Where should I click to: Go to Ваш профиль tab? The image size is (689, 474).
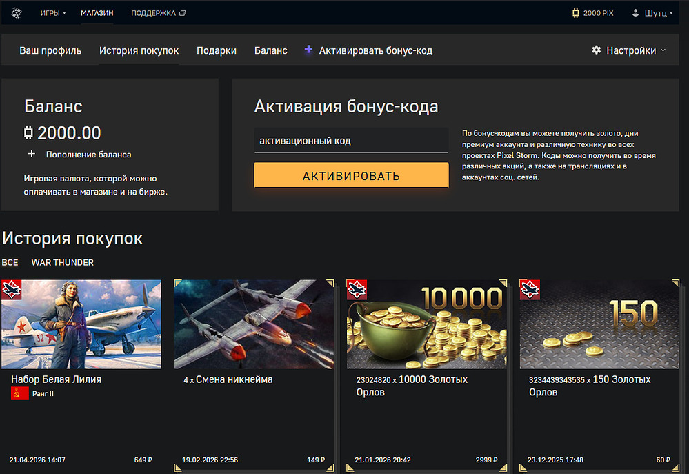click(50, 50)
